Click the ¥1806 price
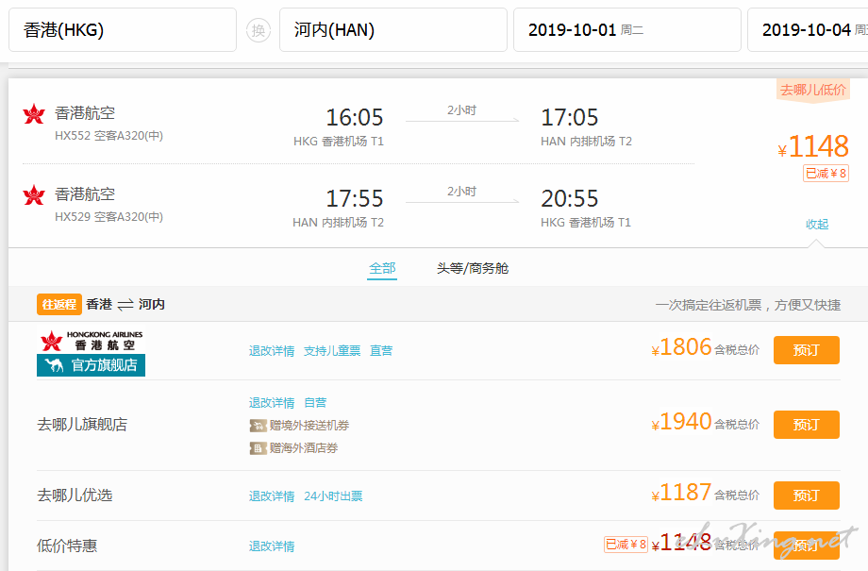This screenshot has height=571, width=868. coord(681,348)
